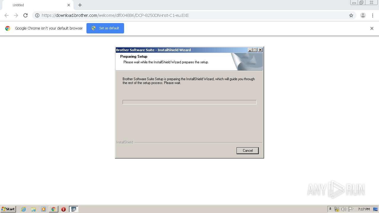
Task: View site information icon in address bar
Action: [37, 15]
